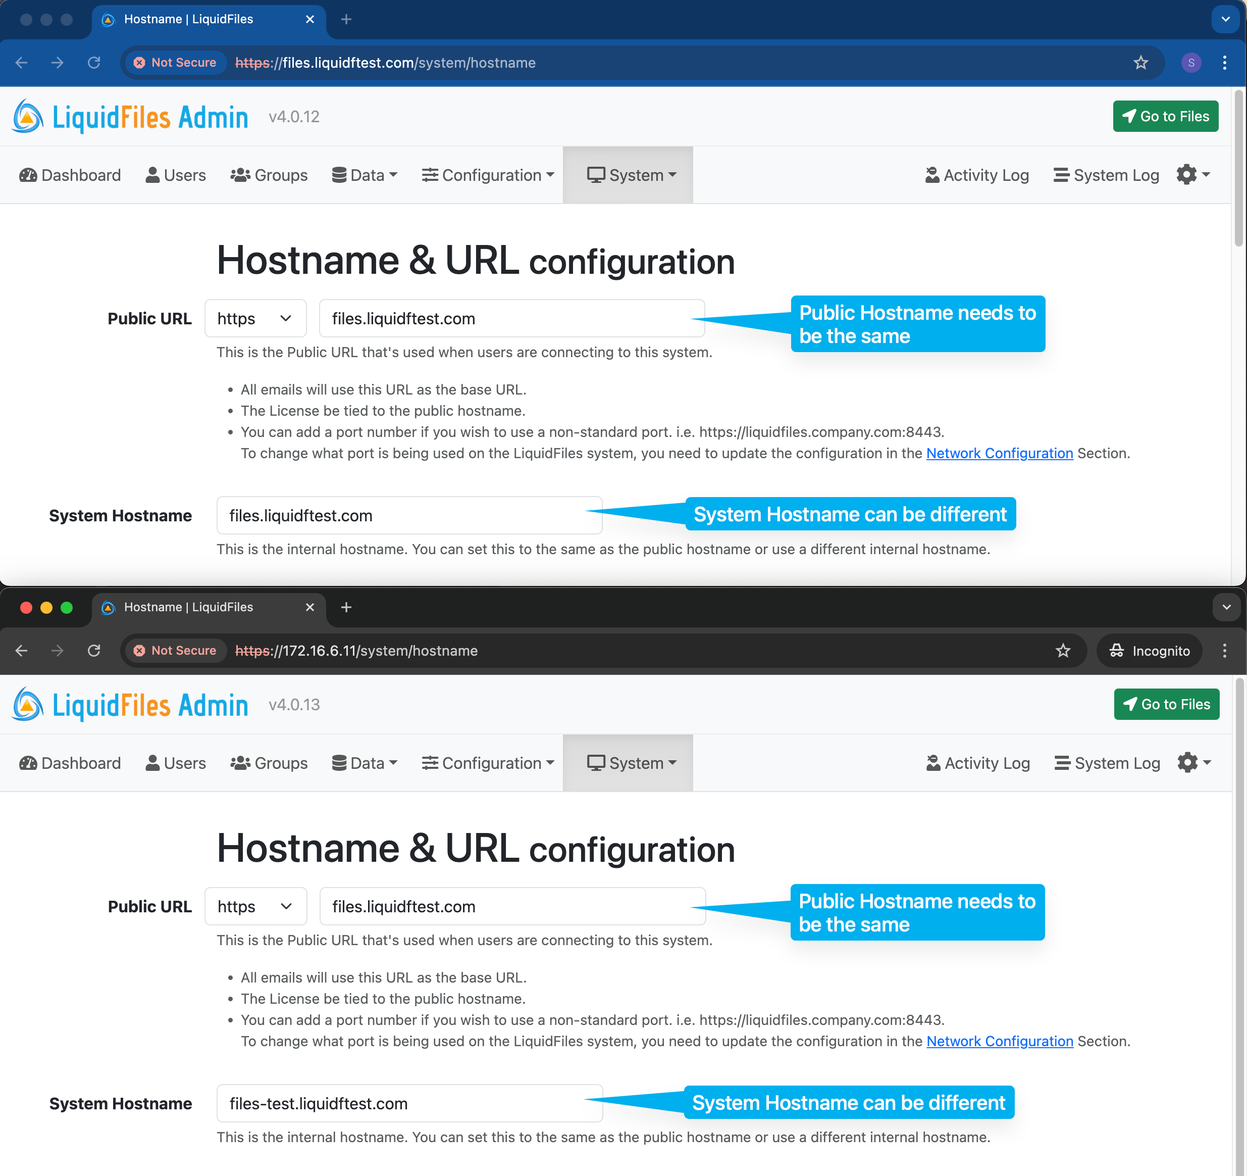Open the Groups section
This screenshot has width=1247, height=1176.
(x=269, y=175)
